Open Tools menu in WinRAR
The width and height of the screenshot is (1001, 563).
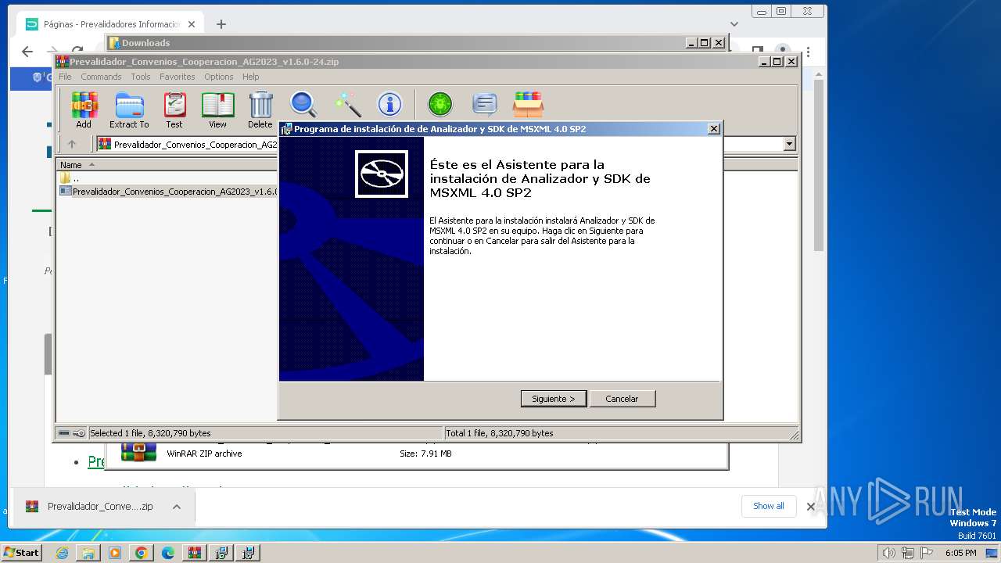tap(141, 77)
